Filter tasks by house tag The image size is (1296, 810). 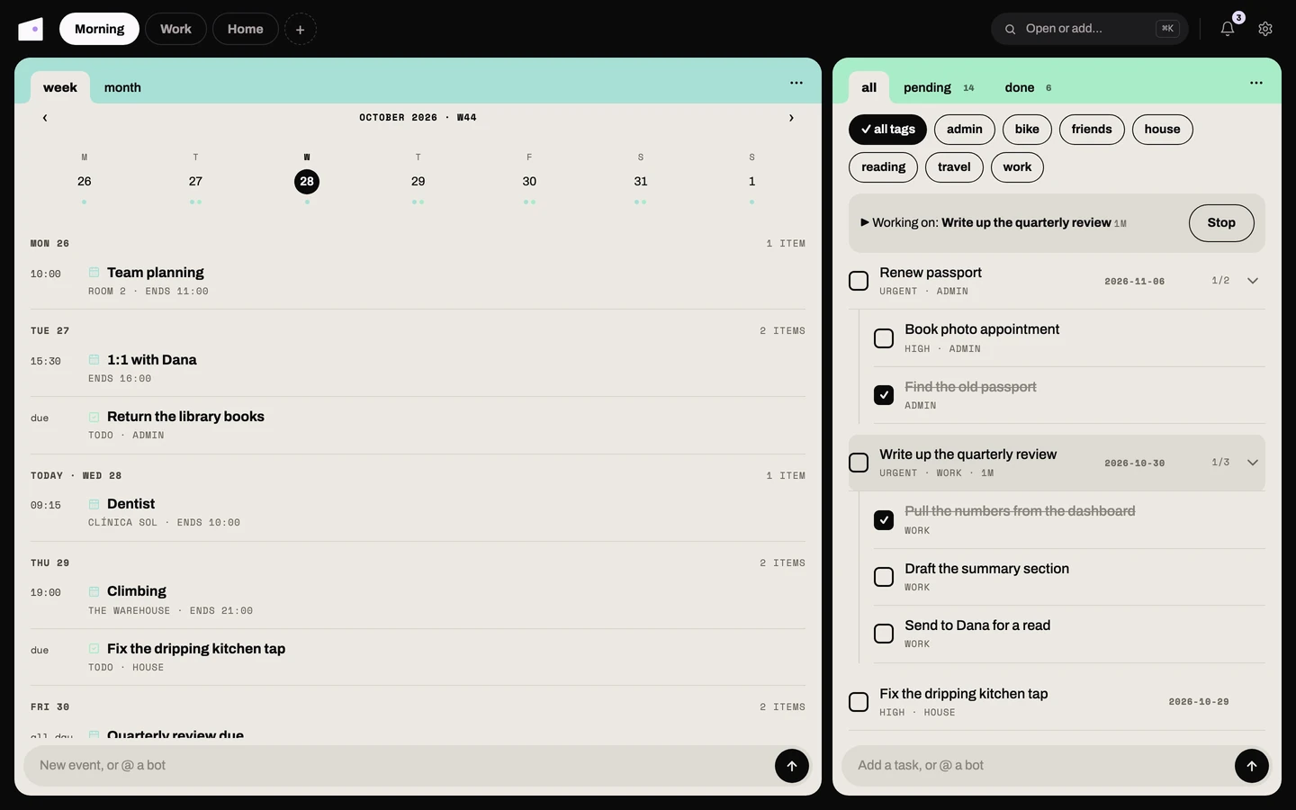pos(1162,130)
